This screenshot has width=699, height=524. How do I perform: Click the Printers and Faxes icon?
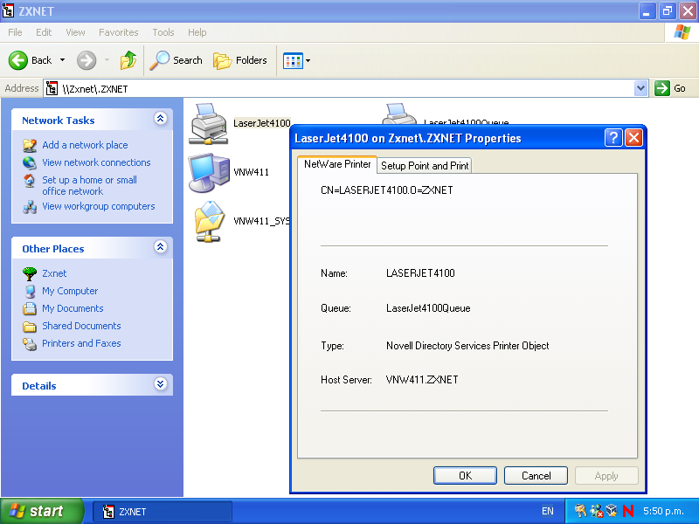point(30,343)
